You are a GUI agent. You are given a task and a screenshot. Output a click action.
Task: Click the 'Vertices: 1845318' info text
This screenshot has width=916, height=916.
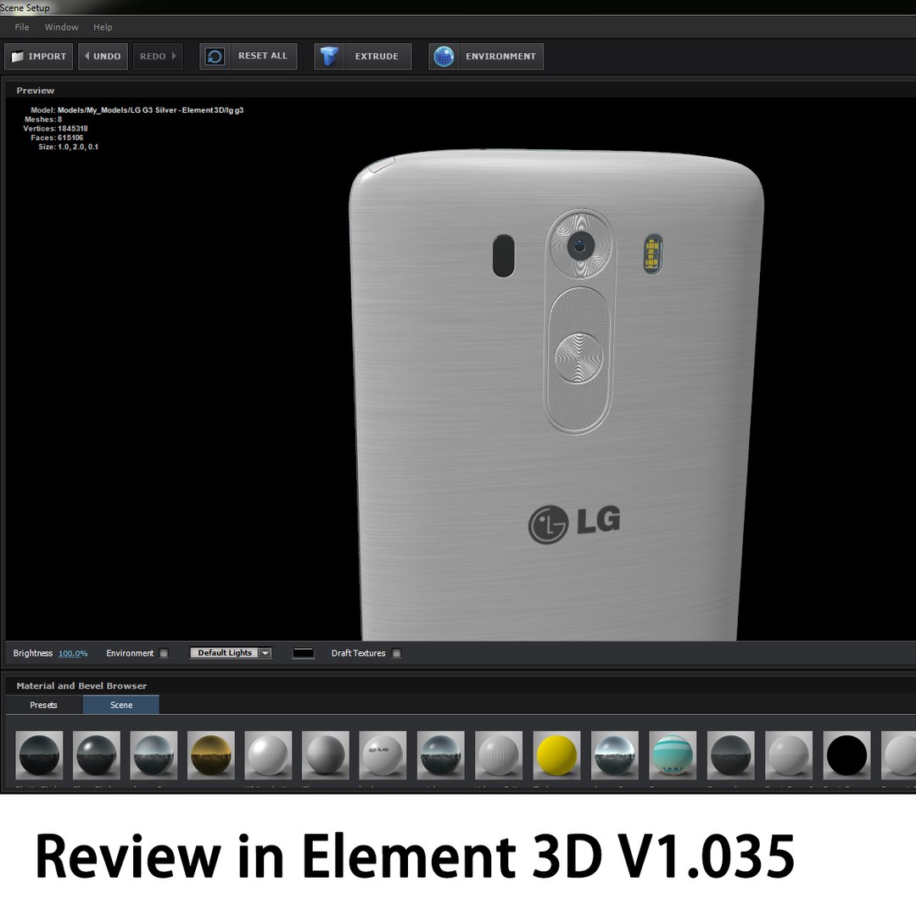tap(55, 129)
